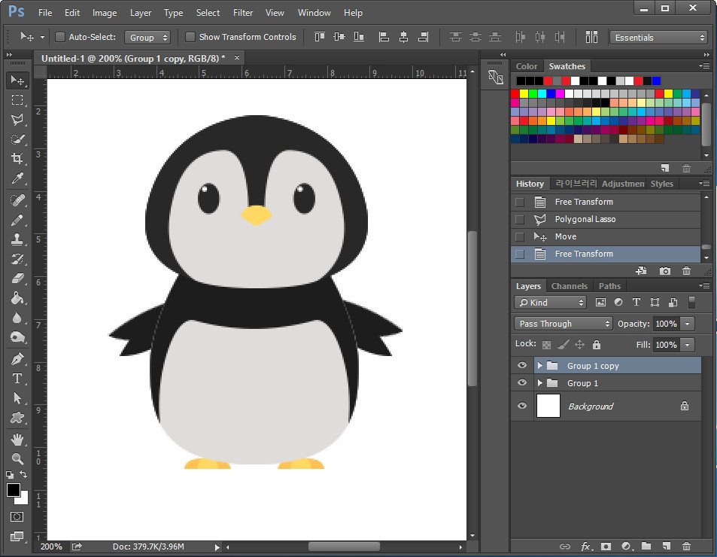Open Auto-Select Group dropdown
The width and height of the screenshot is (717, 557).
(x=147, y=37)
